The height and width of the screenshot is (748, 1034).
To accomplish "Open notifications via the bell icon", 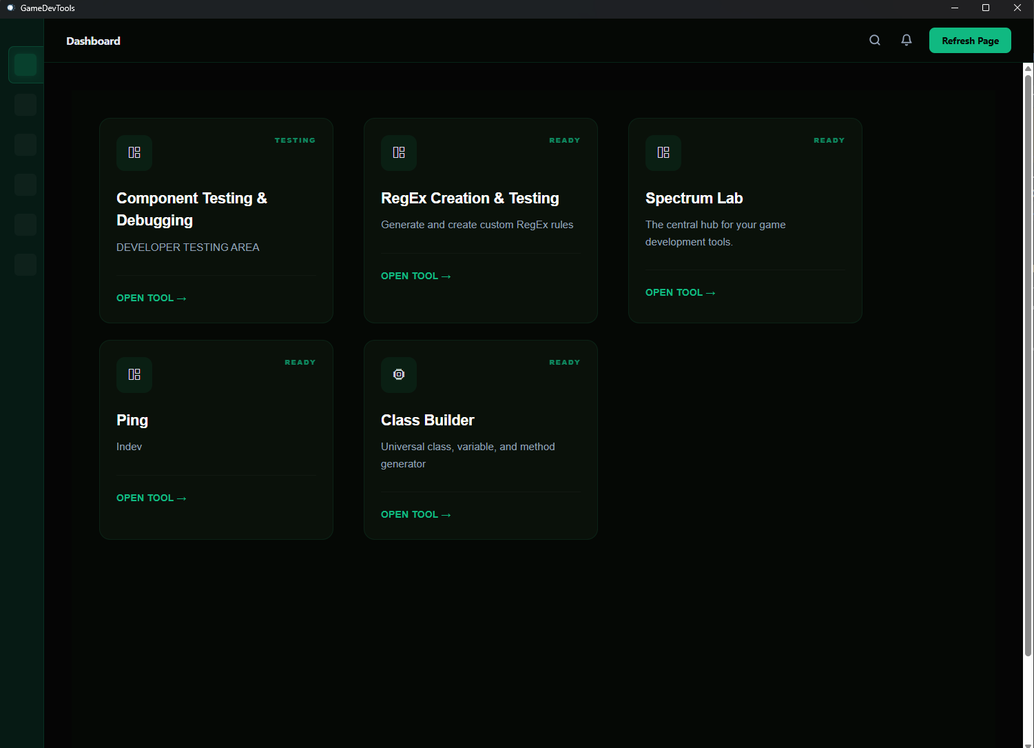I will click(907, 41).
